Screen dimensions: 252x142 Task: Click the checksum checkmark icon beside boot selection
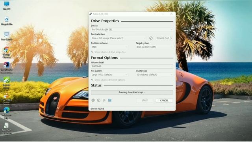pyautogui.click(x=151, y=38)
